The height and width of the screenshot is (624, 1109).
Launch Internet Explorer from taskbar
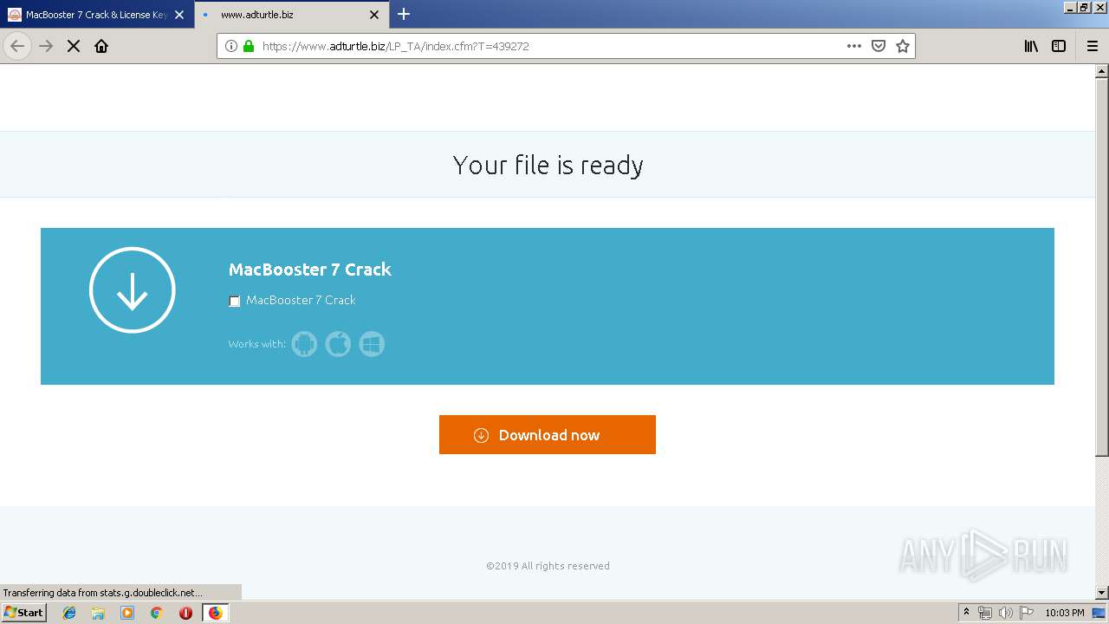click(x=69, y=613)
